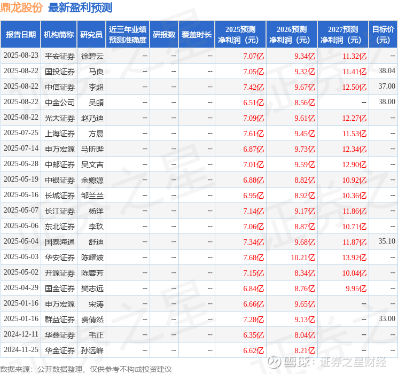Image resolution: width=398 pixels, height=374 pixels.
Task: Select the 群益证券 institution cell
Action: click(60, 320)
